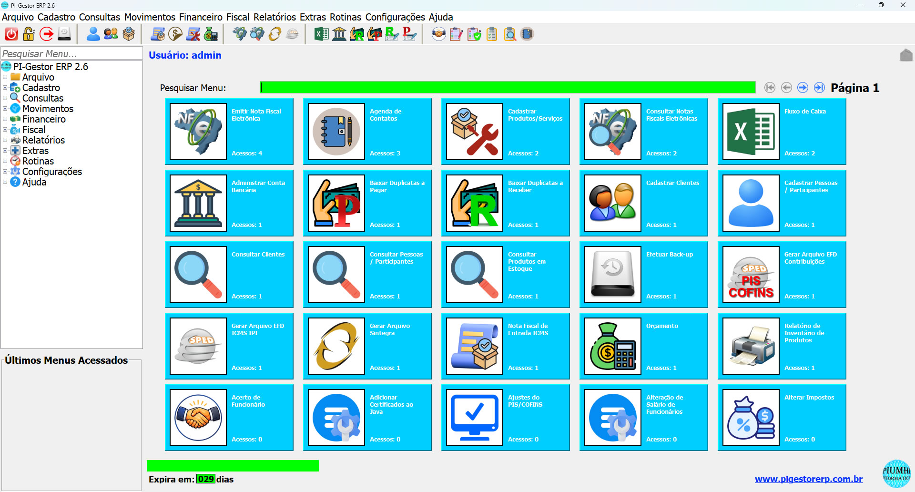Open the Excel cash flow toolbar icon
Viewport: 915px width, 492px height.
321,34
